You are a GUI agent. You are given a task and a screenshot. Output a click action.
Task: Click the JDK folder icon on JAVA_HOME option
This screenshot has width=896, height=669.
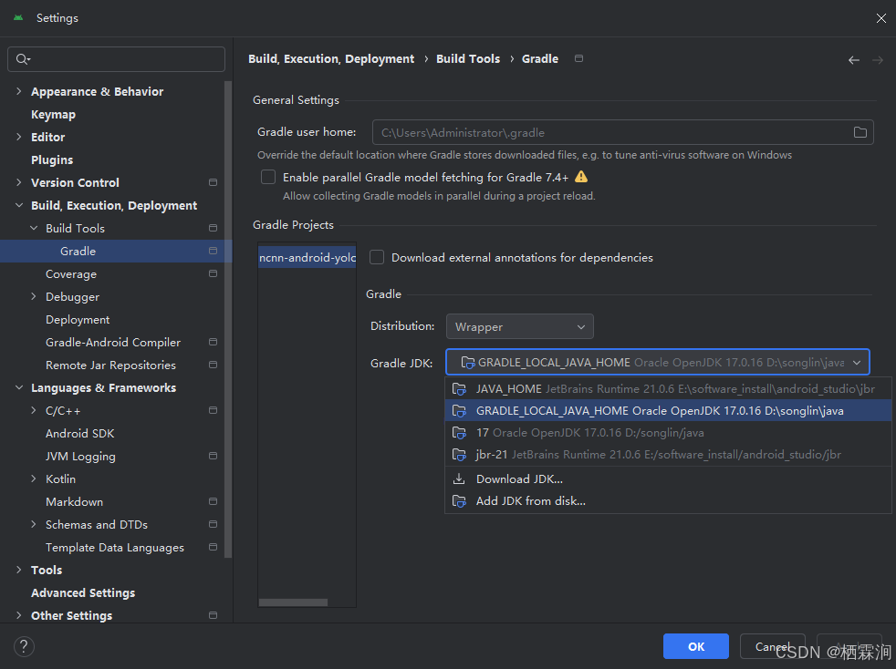click(459, 389)
